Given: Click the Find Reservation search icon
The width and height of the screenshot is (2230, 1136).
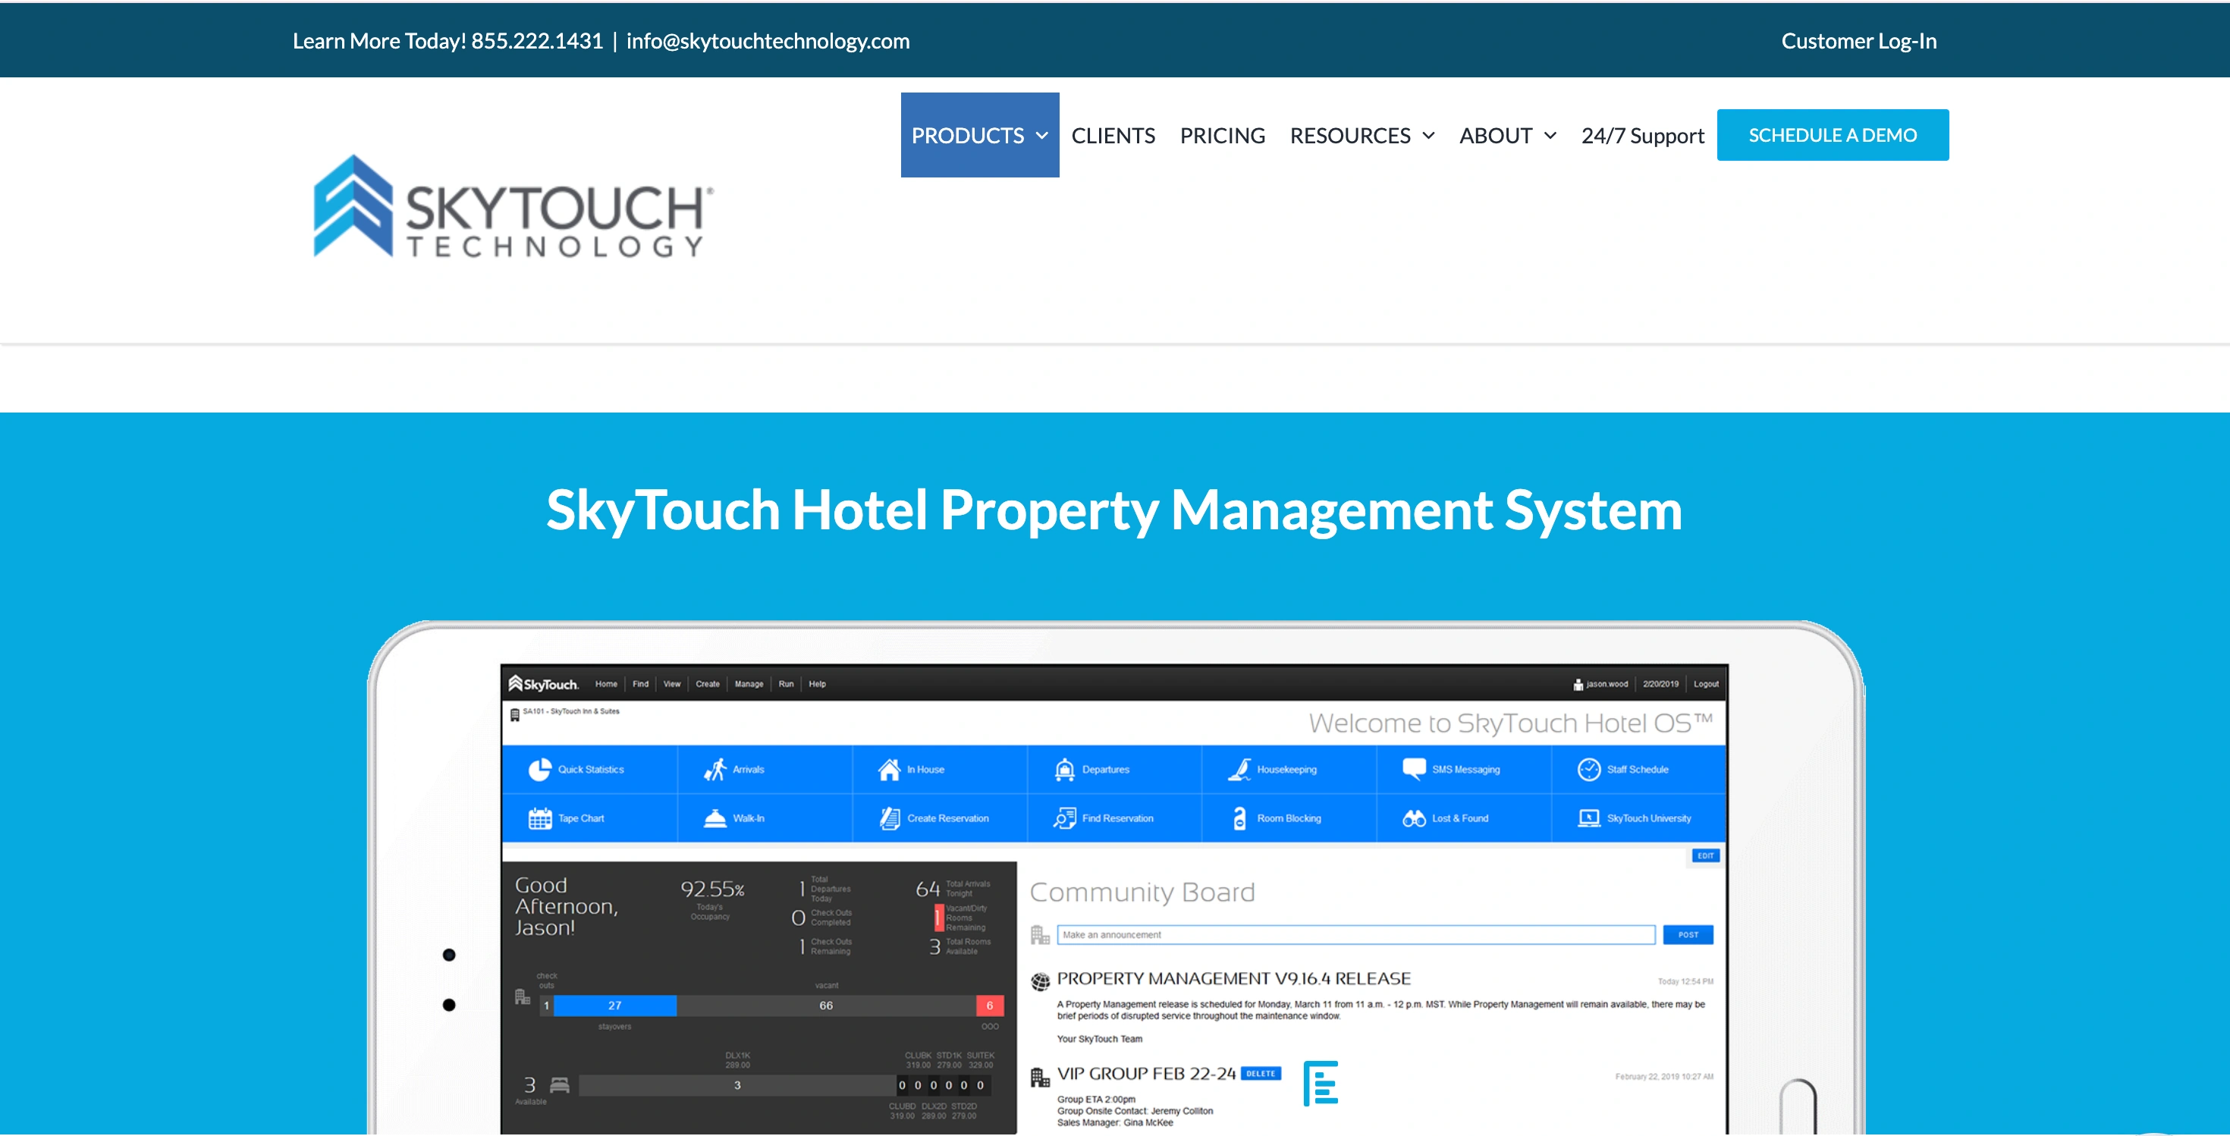Looking at the screenshot, I should coord(1064,817).
